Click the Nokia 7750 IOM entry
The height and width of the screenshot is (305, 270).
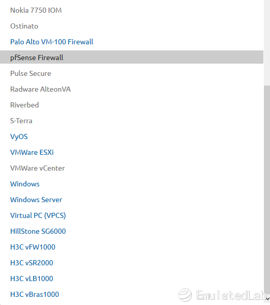(x=131, y=10)
